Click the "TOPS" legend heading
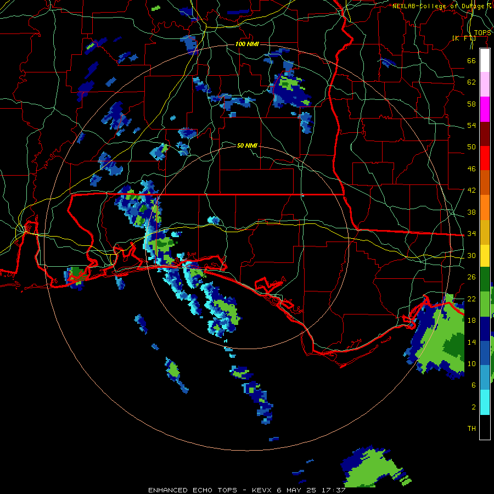Image resolution: width=494 pixels, height=494 pixels. click(482, 33)
